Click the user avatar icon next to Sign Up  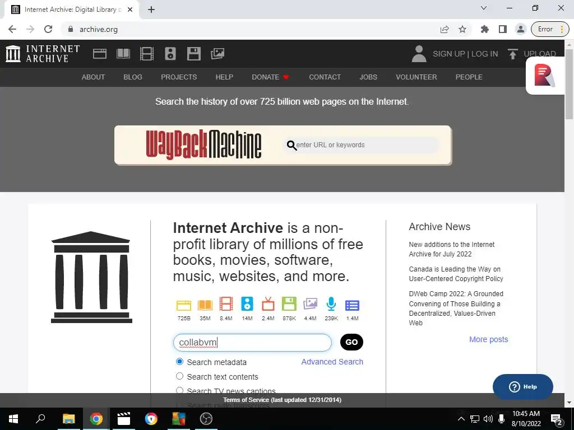click(419, 54)
